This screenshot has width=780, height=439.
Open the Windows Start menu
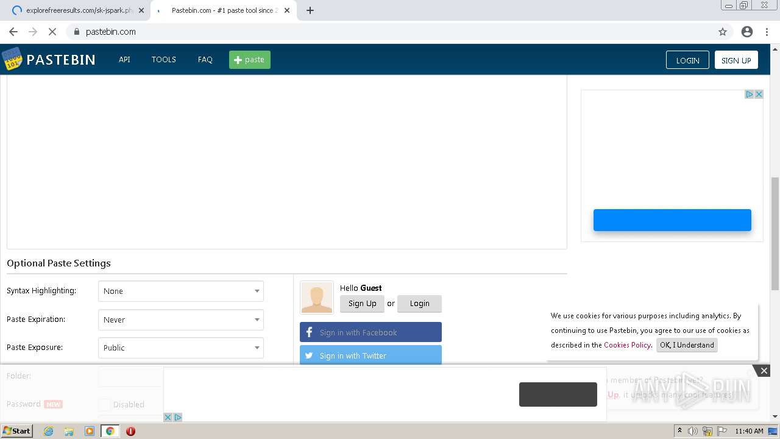(x=16, y=431)
